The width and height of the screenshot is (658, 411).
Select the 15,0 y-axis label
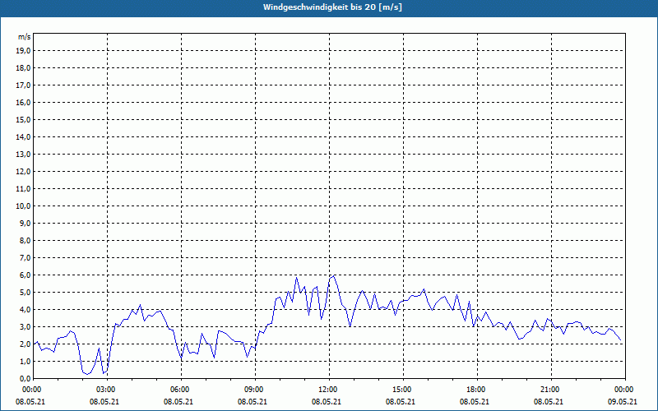[23, 119]
